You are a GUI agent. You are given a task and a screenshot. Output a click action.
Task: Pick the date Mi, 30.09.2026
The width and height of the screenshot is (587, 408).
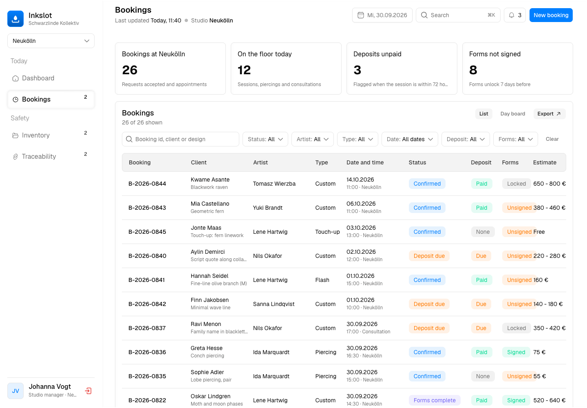pyautogui.click(x=382, y=15)
